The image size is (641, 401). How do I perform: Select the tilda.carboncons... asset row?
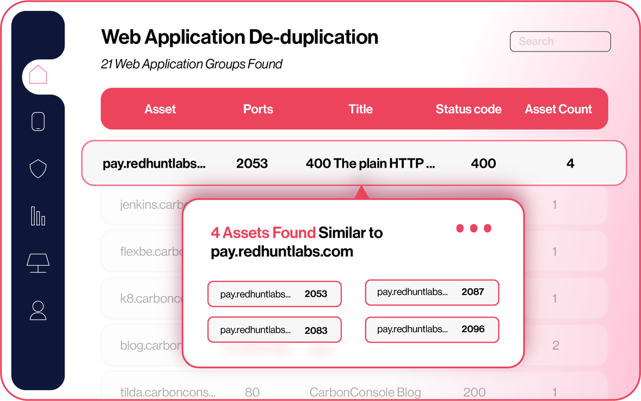click(x=354, y=386)
